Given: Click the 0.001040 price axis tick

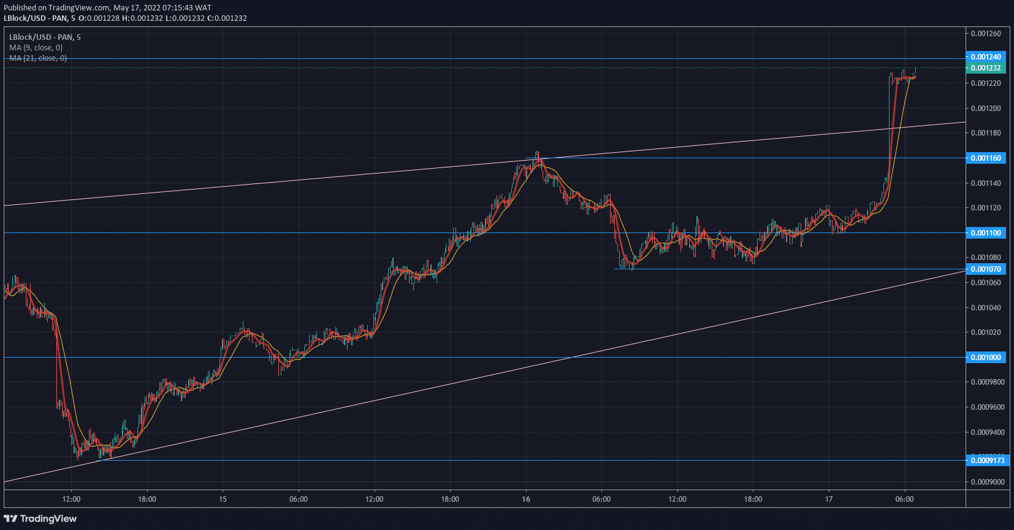Looking at the screenshot, I should click(986, 308).
